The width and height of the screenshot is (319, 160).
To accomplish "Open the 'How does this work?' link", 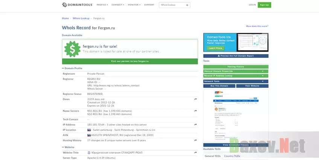I will (x=257, y=26).
